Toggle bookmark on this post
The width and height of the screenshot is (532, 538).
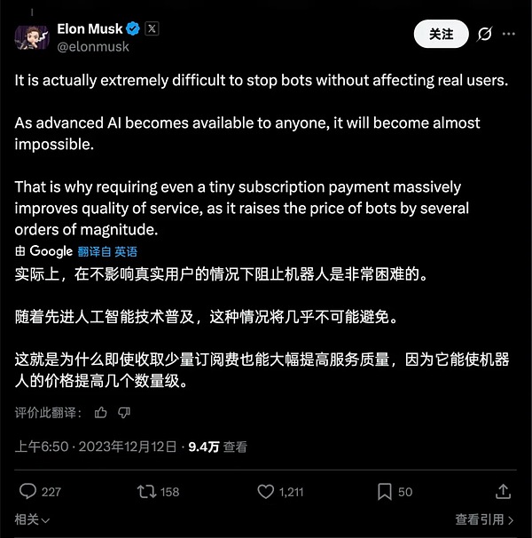385,492
